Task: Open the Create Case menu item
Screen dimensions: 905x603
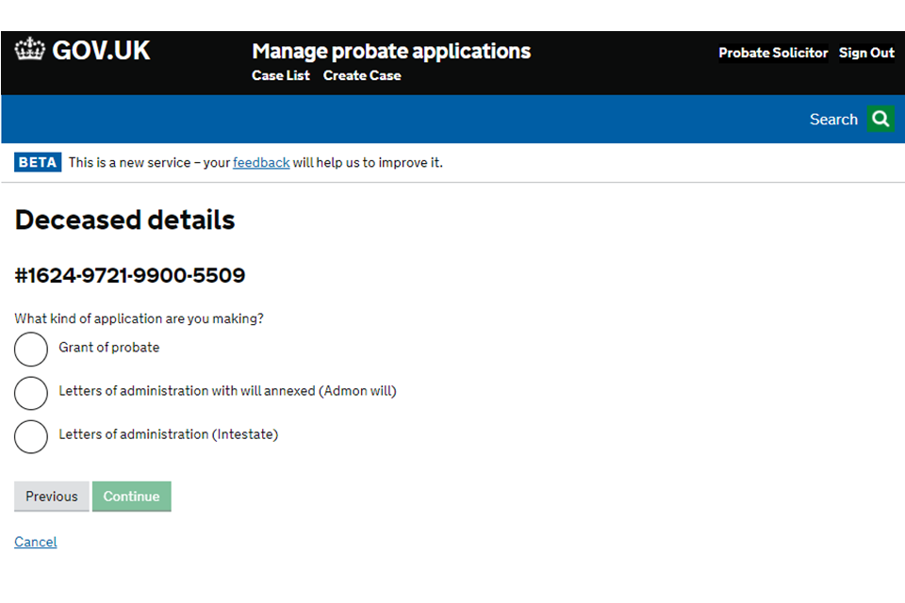Action: coord(362,76)
